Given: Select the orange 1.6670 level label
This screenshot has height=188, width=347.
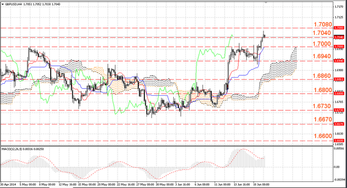Looking at the screenshot, I should [x=323, y=119].
